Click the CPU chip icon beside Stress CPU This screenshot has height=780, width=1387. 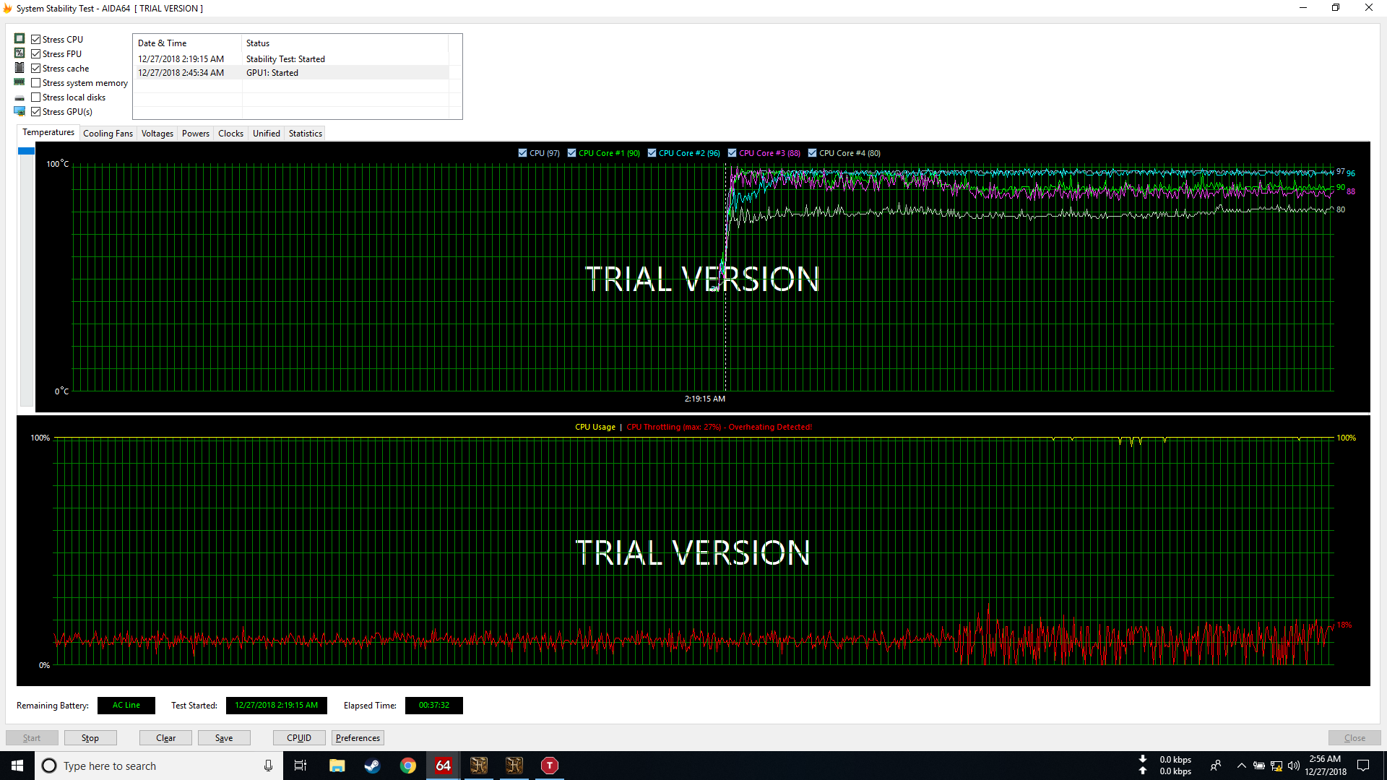click(x=20, y=39)
